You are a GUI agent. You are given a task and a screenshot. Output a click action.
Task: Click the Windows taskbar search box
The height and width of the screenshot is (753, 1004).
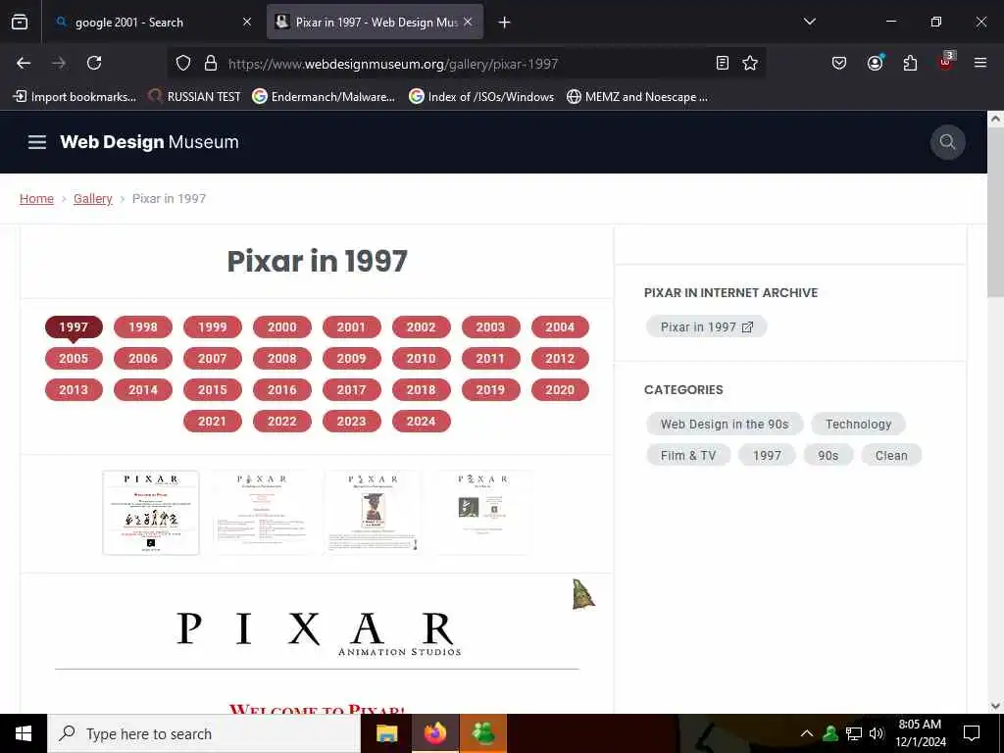click(x=204, y=733)
